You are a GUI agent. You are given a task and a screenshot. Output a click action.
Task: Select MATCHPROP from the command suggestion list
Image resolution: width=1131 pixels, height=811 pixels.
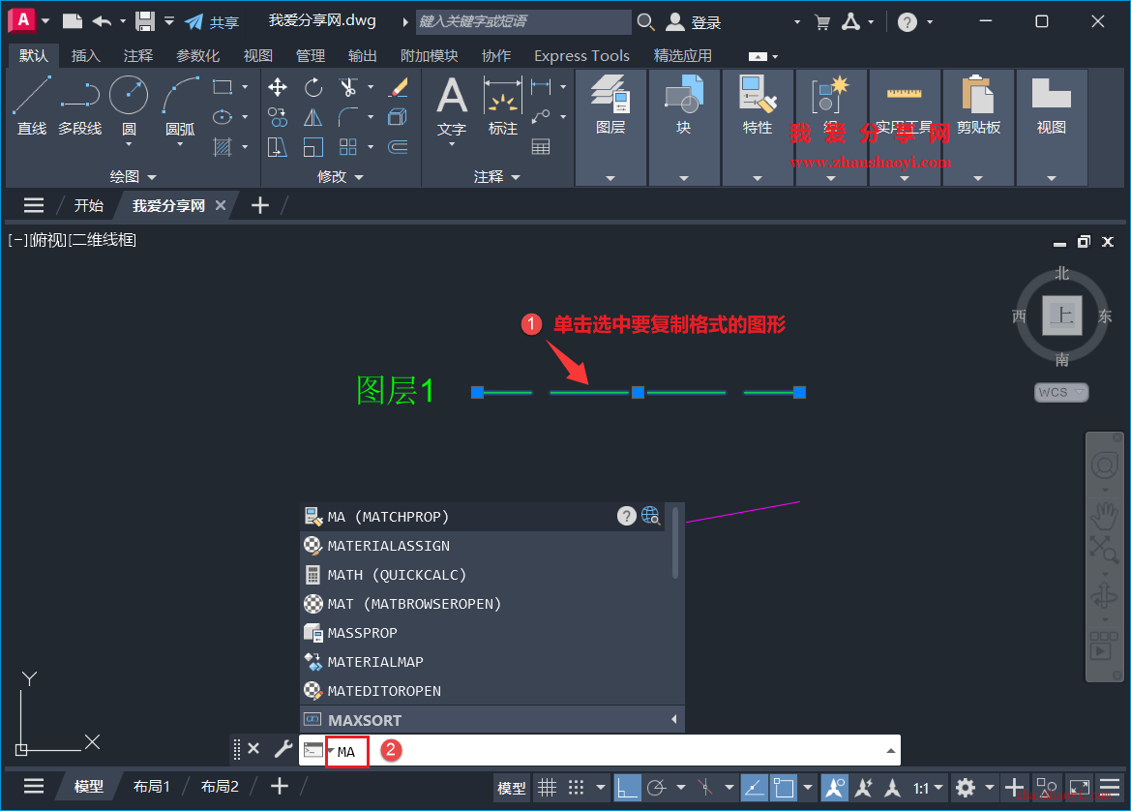(x=387, y=516)
